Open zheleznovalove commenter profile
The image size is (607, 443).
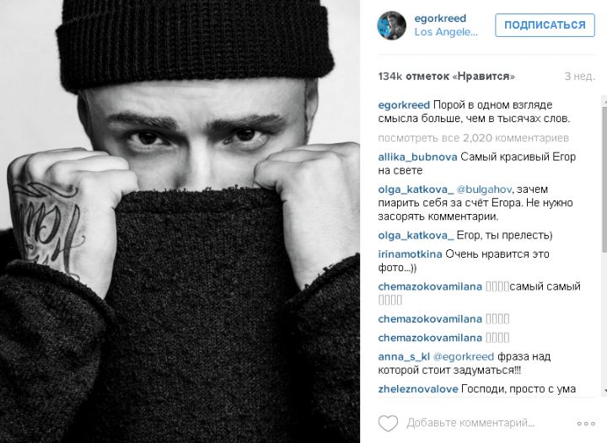418,389
